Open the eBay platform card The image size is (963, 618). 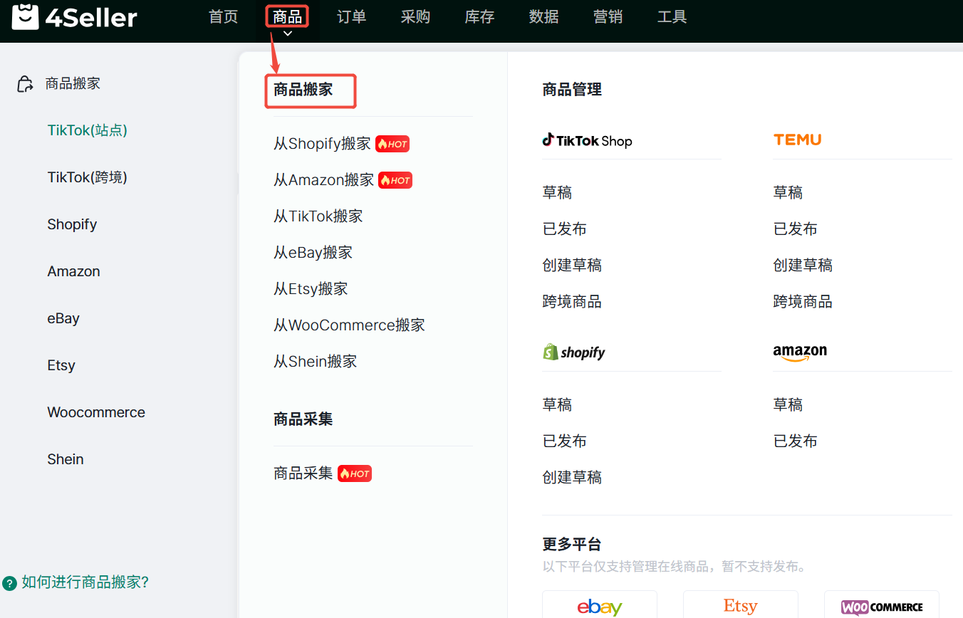pos(600,604)
